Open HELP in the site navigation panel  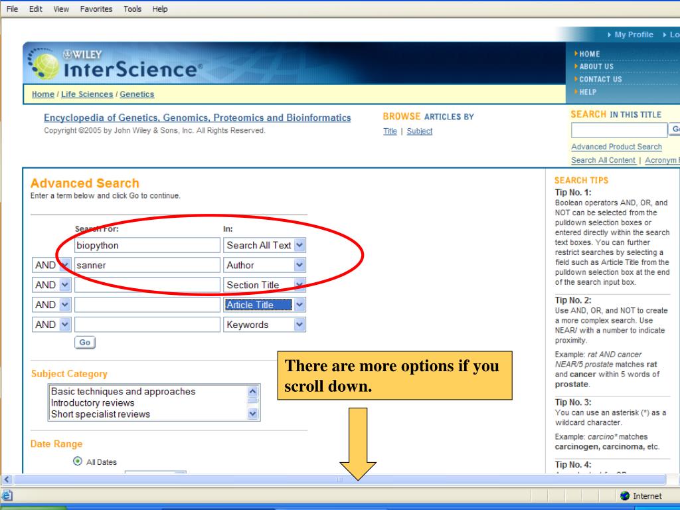[588, 92]
